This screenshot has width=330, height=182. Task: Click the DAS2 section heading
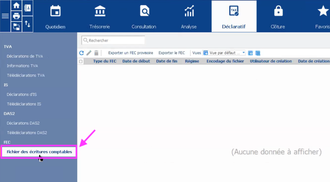pos(9,114)
